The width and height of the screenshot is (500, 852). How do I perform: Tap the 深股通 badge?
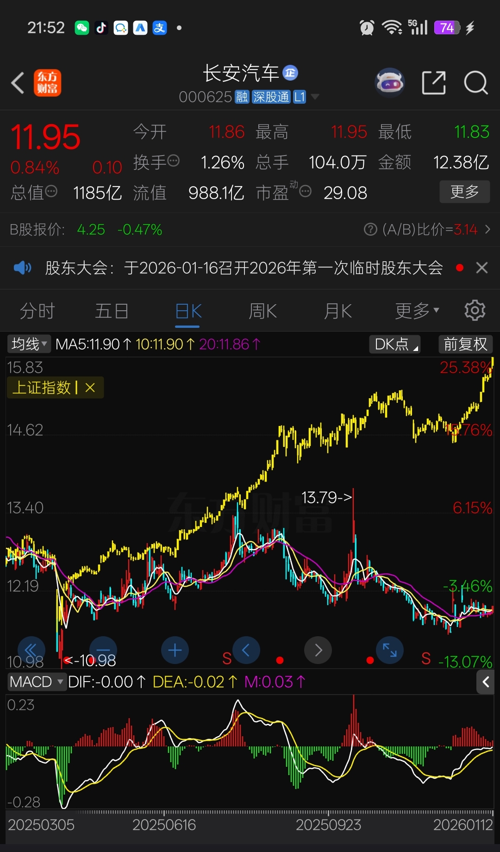pyautogui.click(x=271, y=97)
